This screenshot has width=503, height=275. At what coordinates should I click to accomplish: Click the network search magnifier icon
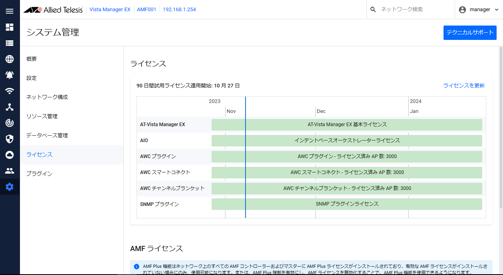(x=373, y=10)
